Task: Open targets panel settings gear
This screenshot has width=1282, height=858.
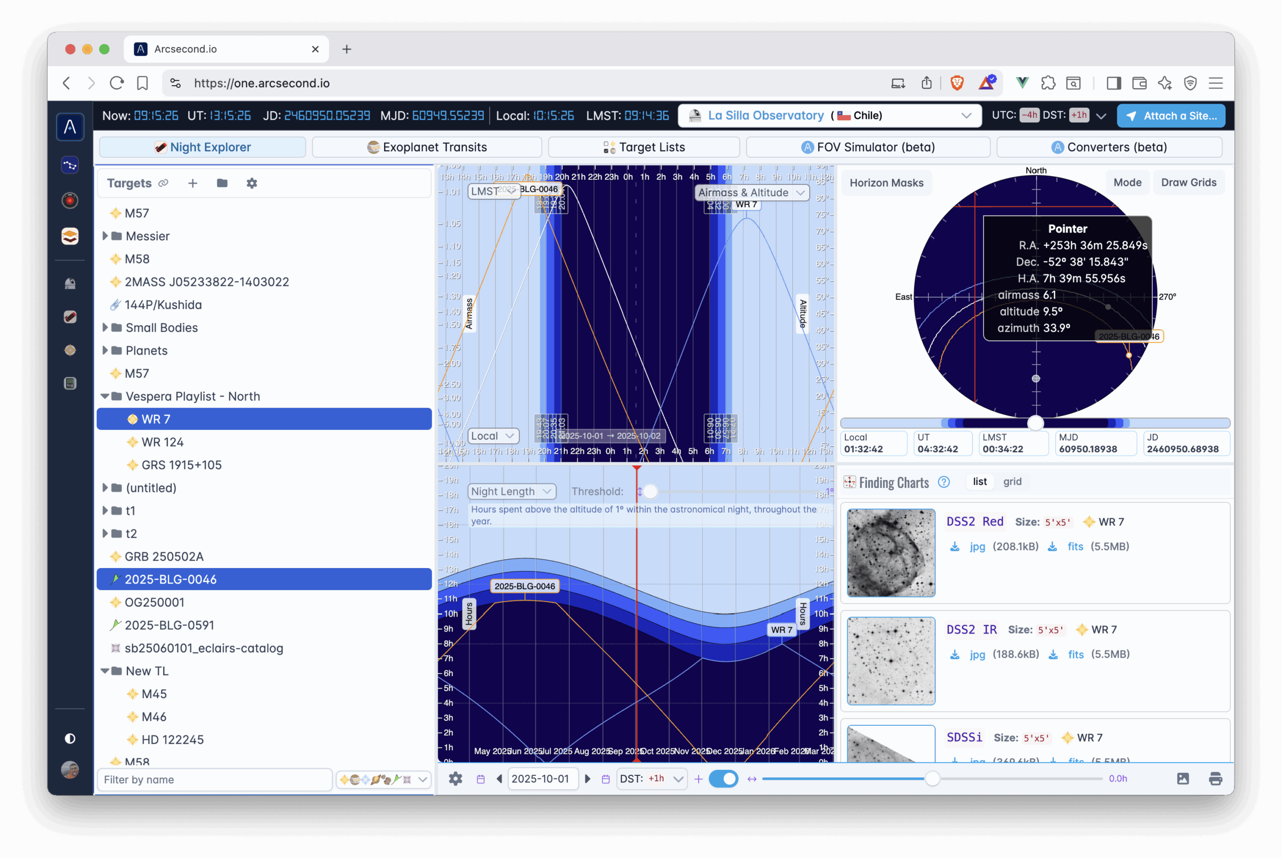Action: [x=251, y=183]
